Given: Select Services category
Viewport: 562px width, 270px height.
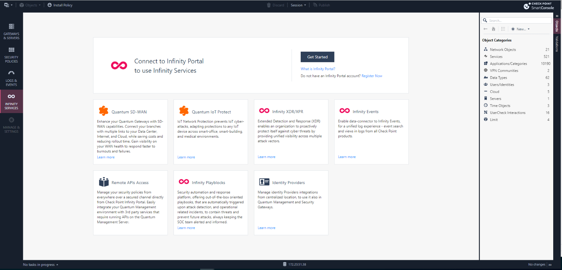Looking at the screenshot, I should point(516,57).
